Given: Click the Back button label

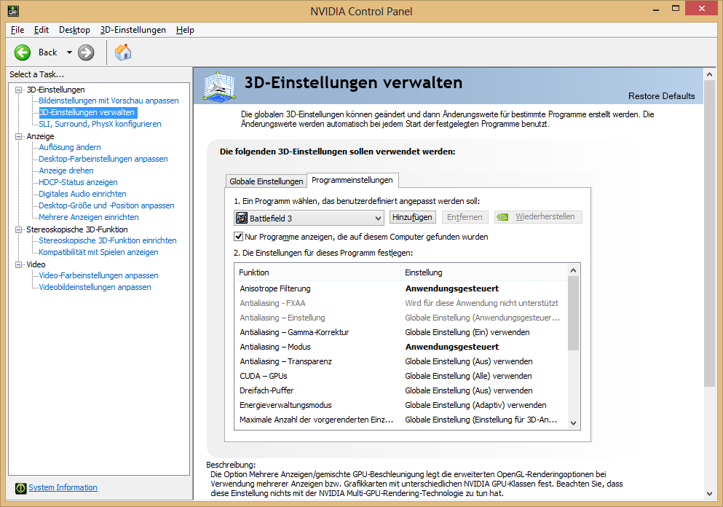Looking at the screenshot, I should click(x=47, y=52).
